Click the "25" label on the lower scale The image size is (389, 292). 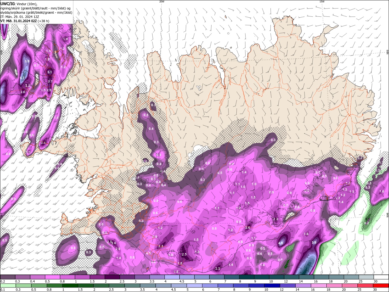click(360, 290)
